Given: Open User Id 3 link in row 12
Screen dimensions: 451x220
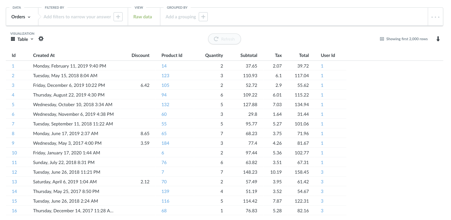Looking at the screenshot, I should click(322, 172).
